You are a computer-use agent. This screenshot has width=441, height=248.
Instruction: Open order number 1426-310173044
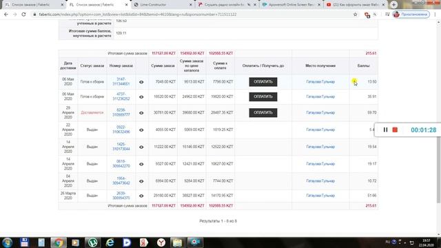121,147
